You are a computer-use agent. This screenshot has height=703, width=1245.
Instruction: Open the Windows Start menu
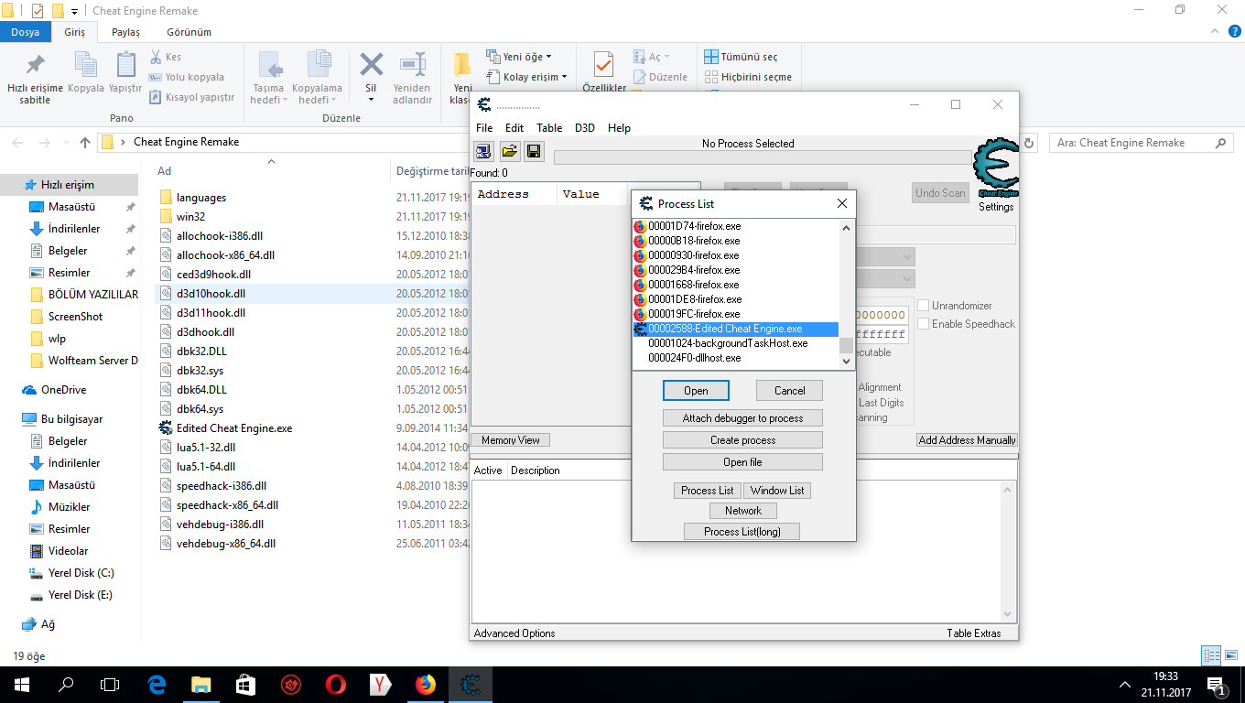point(22,684)
